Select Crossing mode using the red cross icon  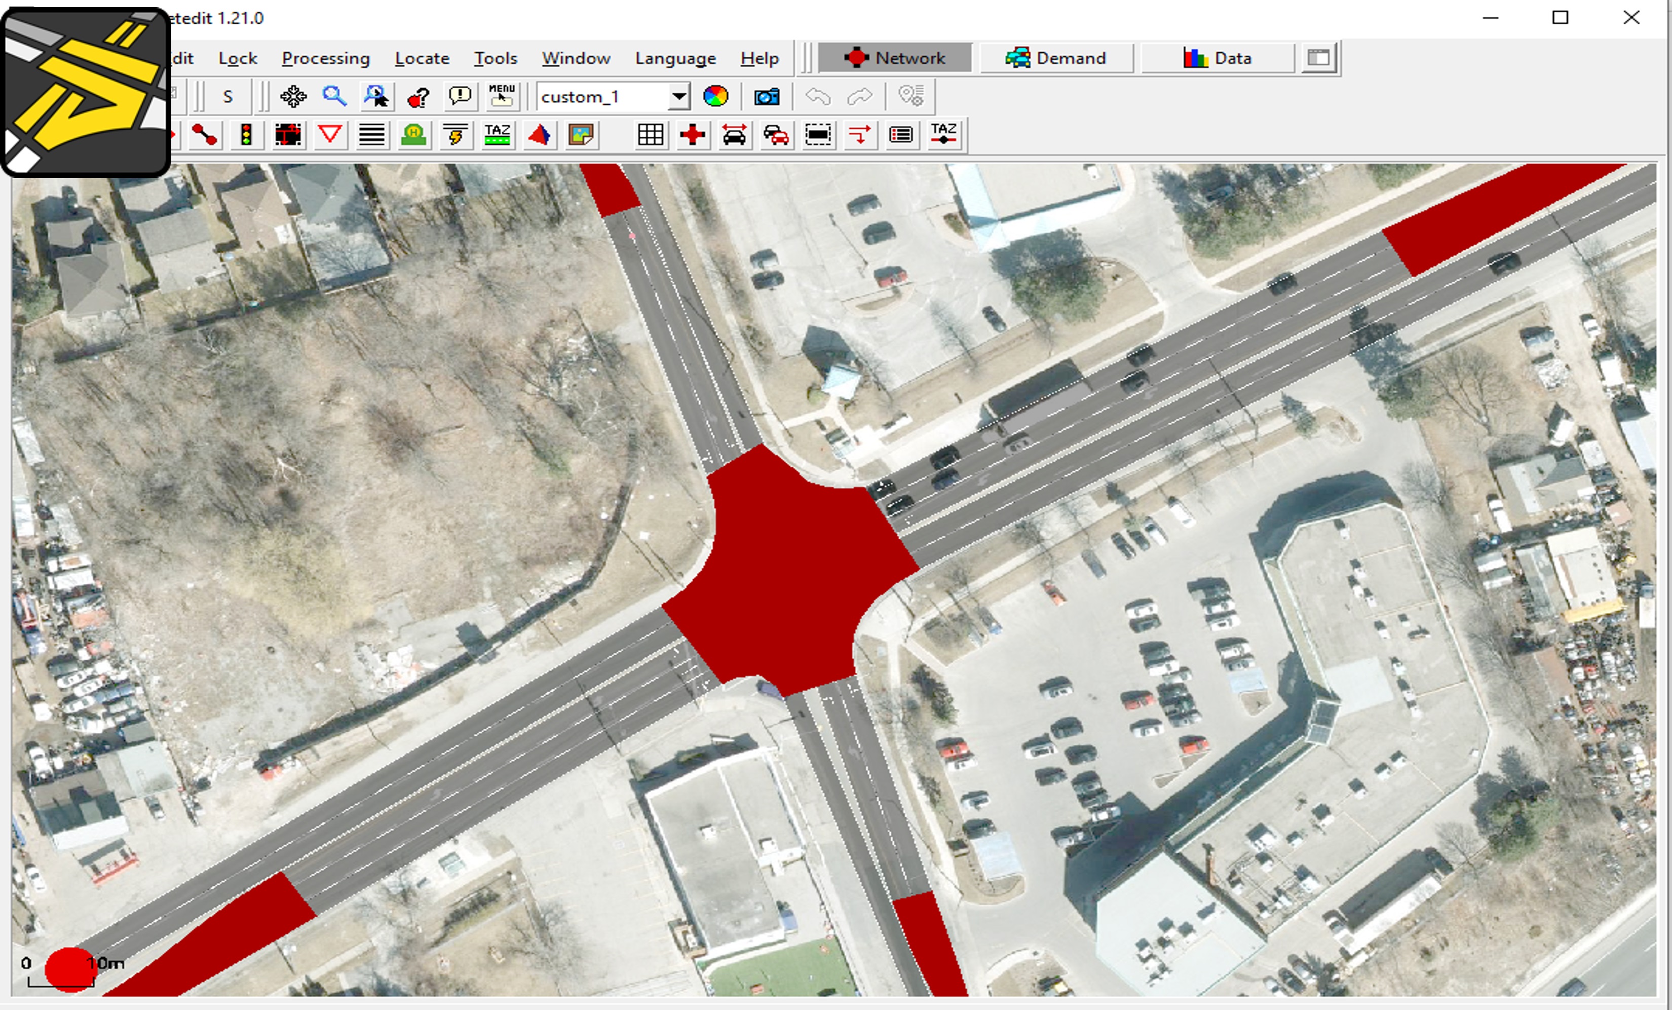coord(693,135)
